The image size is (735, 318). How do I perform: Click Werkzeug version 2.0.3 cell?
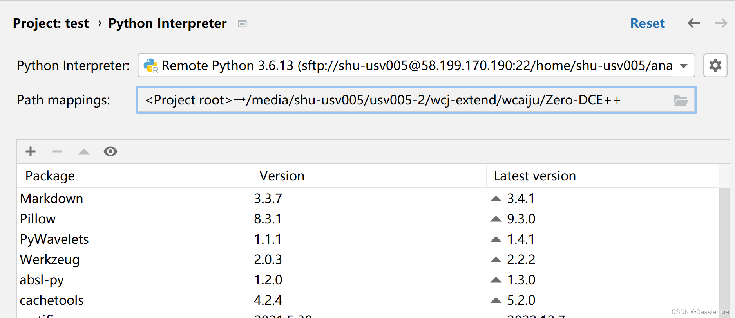pyautogui.click(x=268, y=260)
